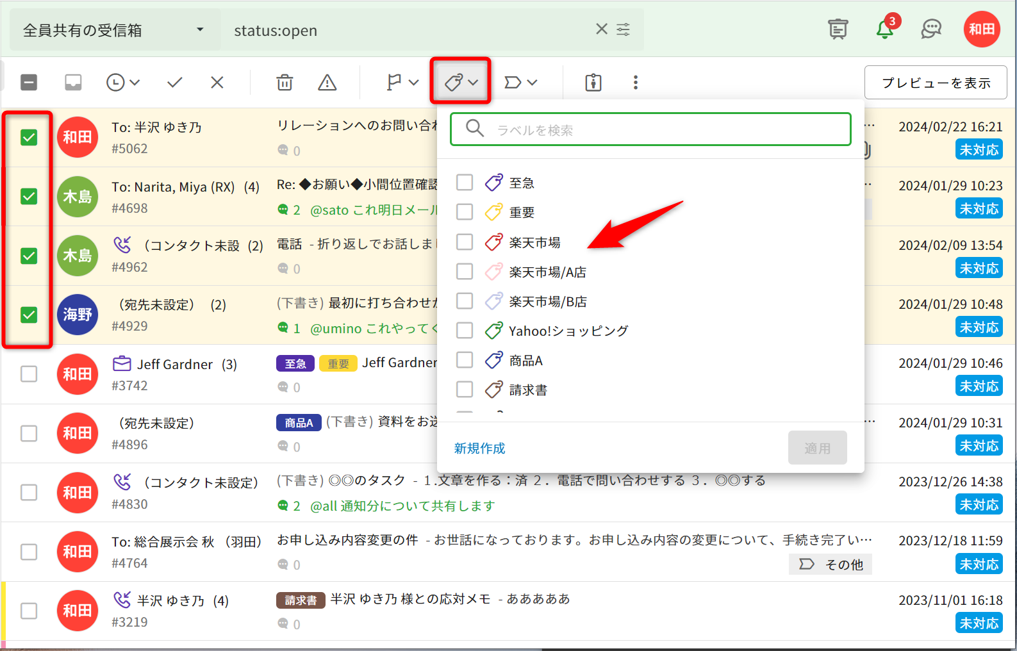Choose the 請求書 label entry
Image resolution: width=1017 pixels, height=651 pixels.
(x=527, y=390)
